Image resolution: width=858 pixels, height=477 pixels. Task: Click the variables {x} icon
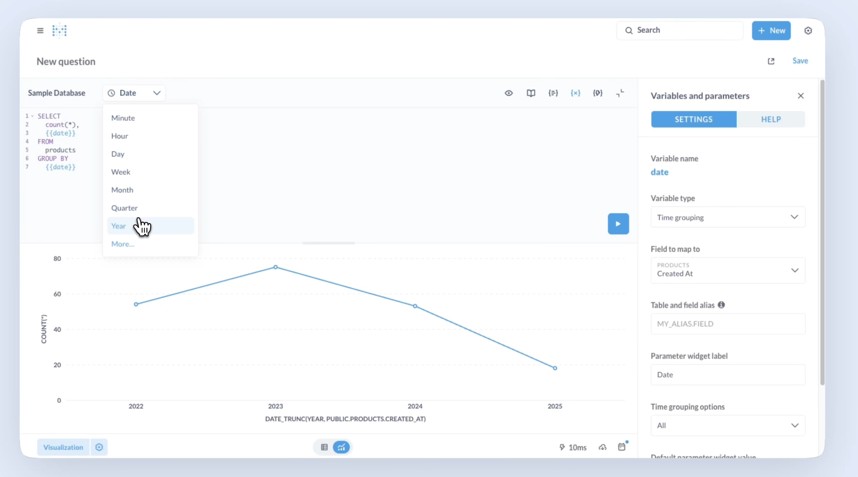575,93
